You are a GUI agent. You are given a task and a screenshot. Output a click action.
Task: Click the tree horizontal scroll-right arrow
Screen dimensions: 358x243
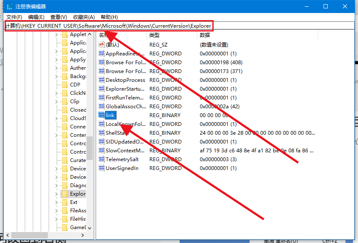pyautogui.click(x=82, y=235)
